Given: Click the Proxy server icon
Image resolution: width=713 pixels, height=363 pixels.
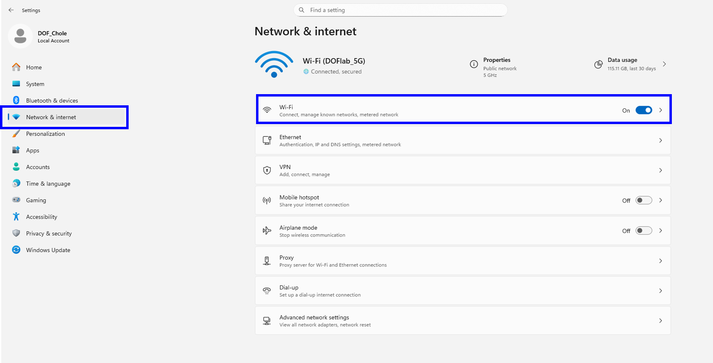Looking at the screenshot, I should pyautogui.click(x=267, y=261).
